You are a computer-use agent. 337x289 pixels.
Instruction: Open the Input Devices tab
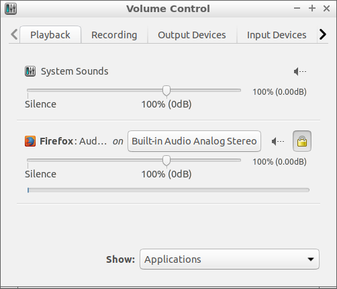277,35
